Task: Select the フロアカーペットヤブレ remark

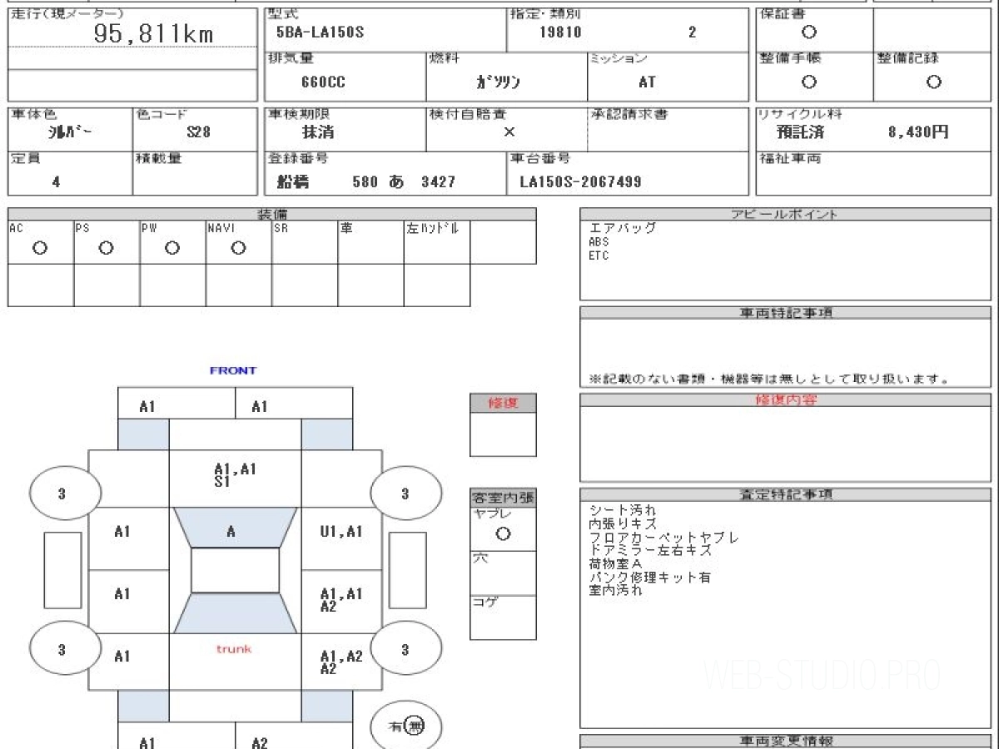Action: tap(664, 538)
